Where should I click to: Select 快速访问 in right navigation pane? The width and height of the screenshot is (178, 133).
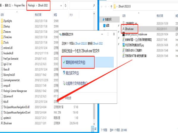pos(109,20)
